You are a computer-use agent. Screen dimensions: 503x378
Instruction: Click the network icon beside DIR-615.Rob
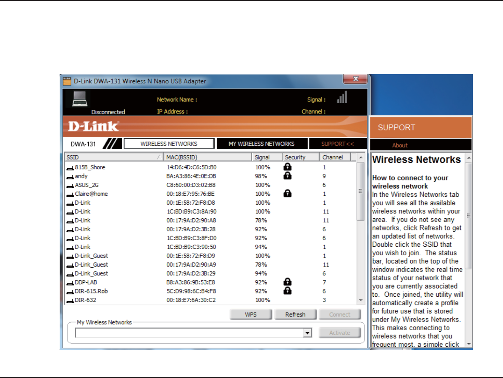click(70, 292)
